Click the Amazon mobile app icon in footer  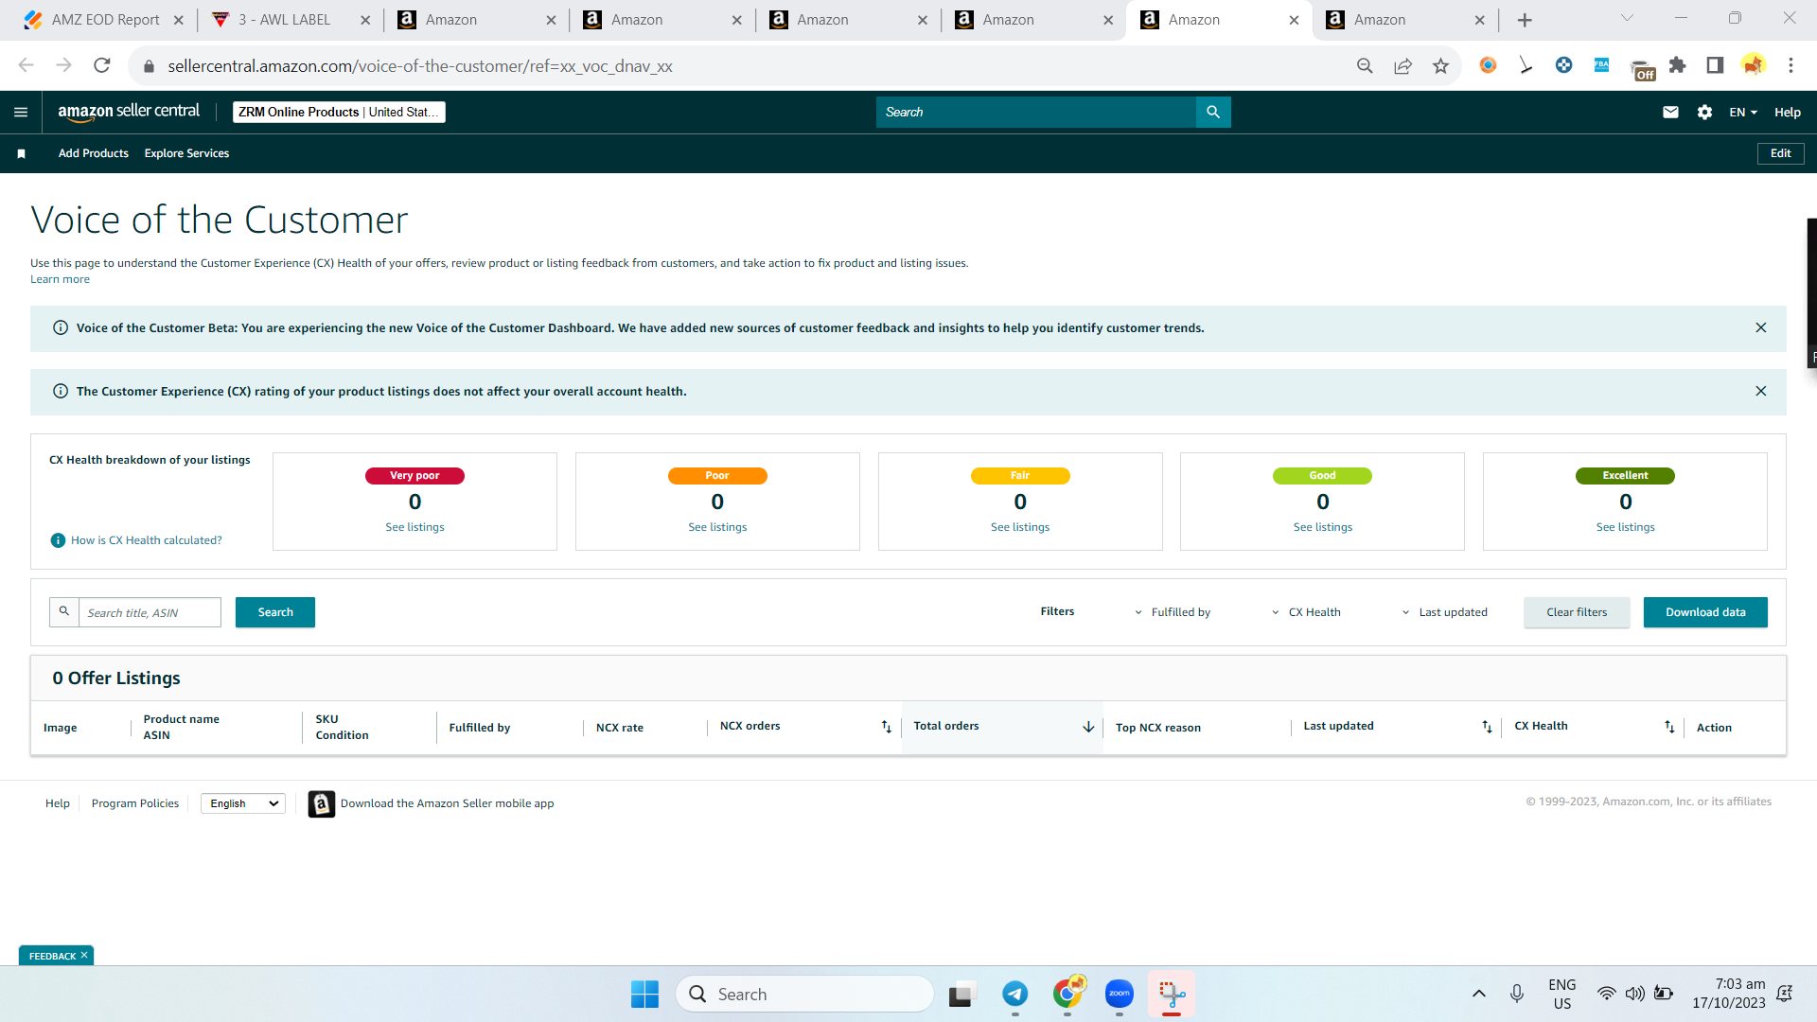pos(322,803)
